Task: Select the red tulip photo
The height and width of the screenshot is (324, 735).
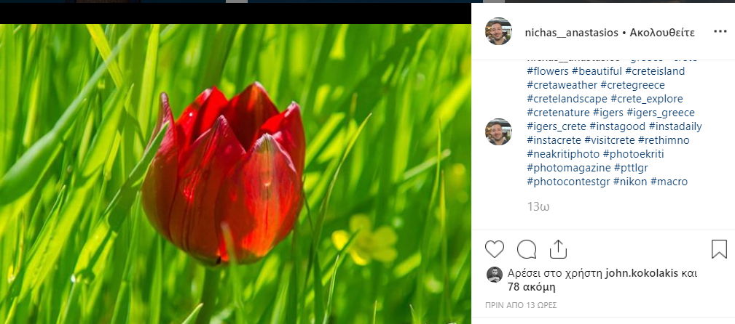Action: (235, 174)
